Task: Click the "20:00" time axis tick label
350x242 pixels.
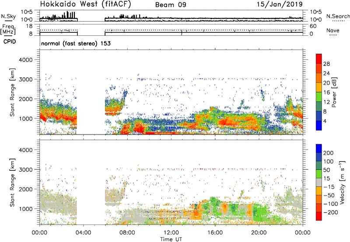Action: [x=259, y=233]
